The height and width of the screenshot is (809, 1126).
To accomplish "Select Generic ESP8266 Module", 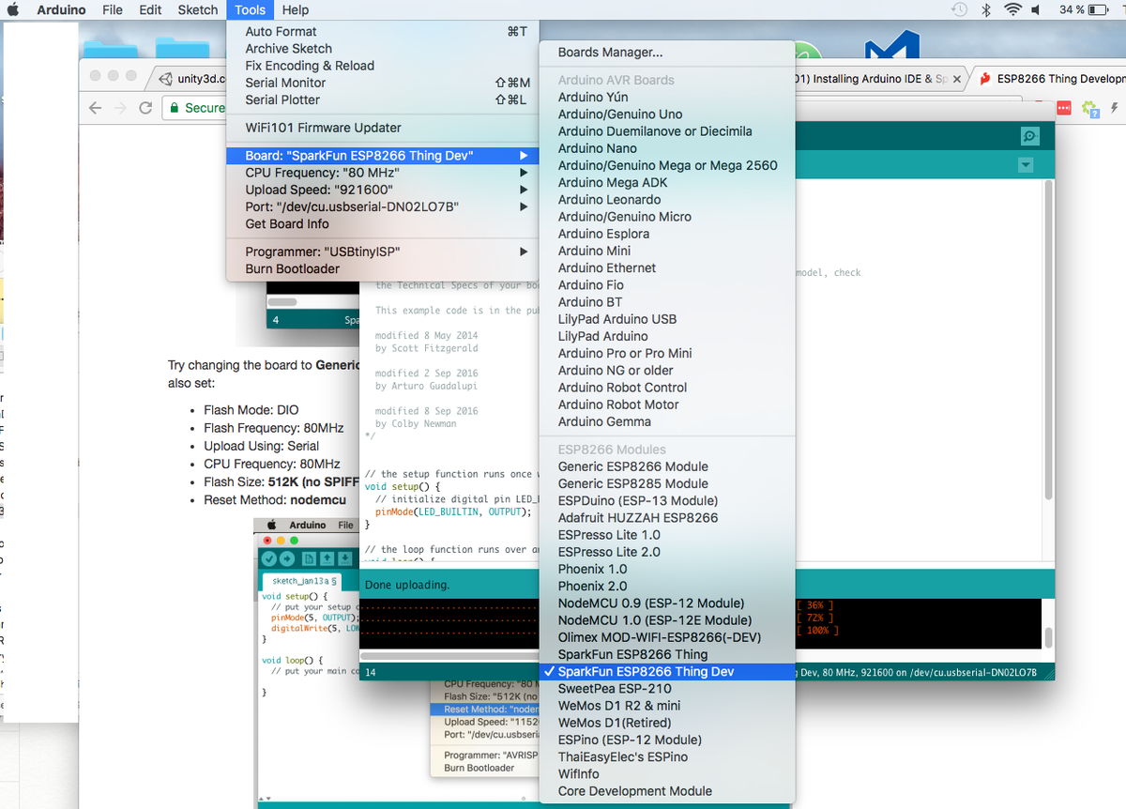I will pos(667,466).
